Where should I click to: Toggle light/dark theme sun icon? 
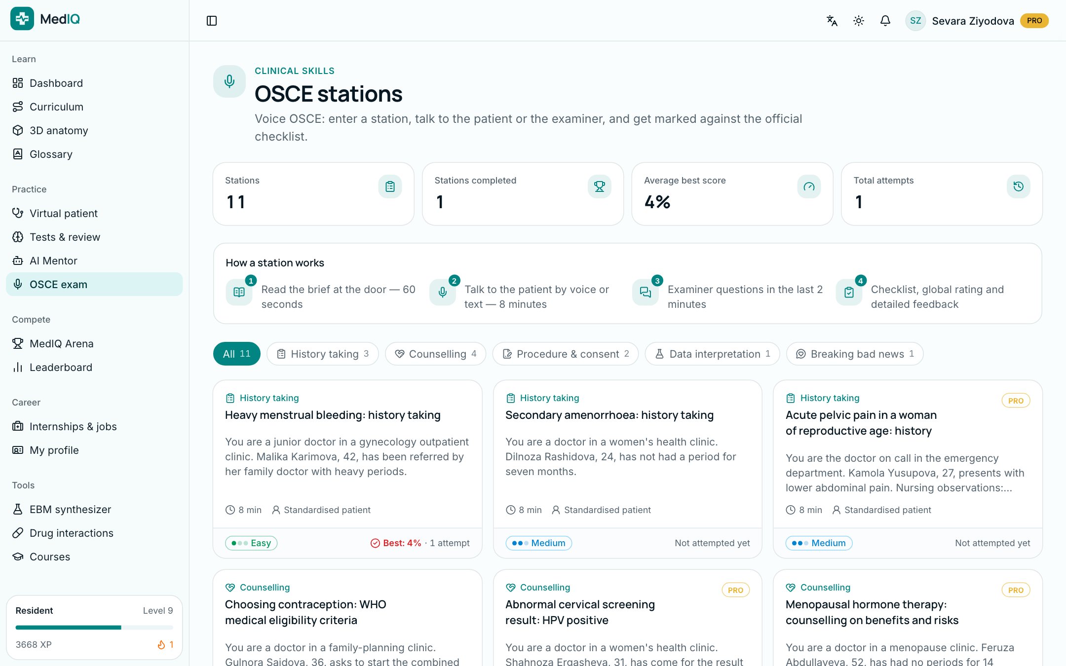[859, 21]
